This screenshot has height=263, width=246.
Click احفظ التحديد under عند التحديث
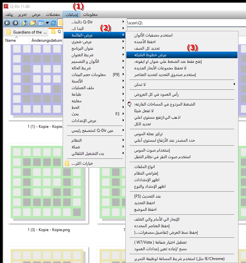click(x=182, y=203)
